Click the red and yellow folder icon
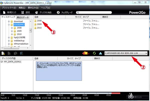The width and height of the screenshot is (150, 101). click(85, 53)
